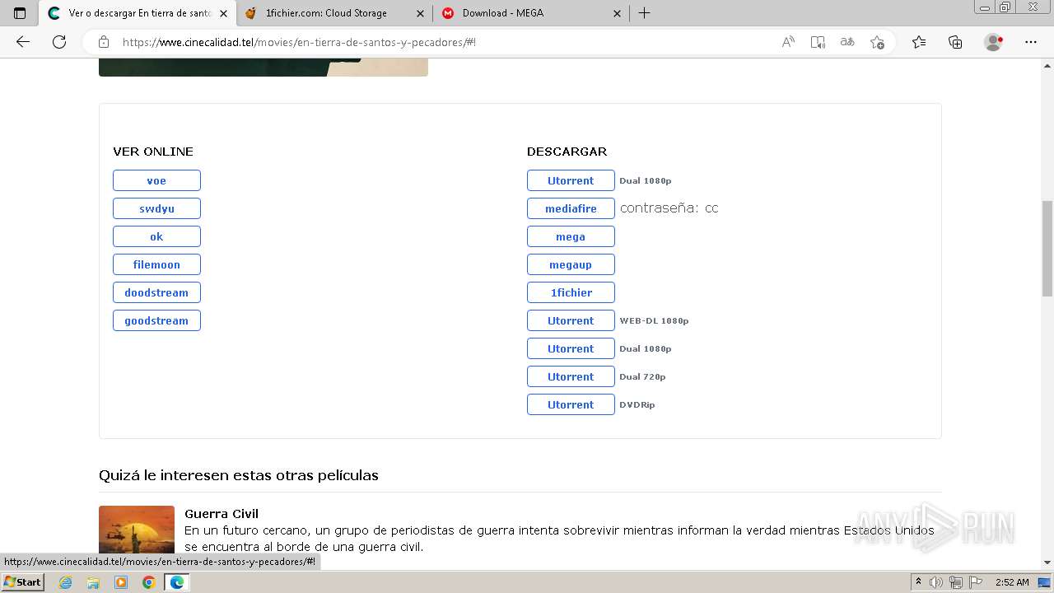Open the Translate page icon
1054x593 pixels.
[847, 42]
